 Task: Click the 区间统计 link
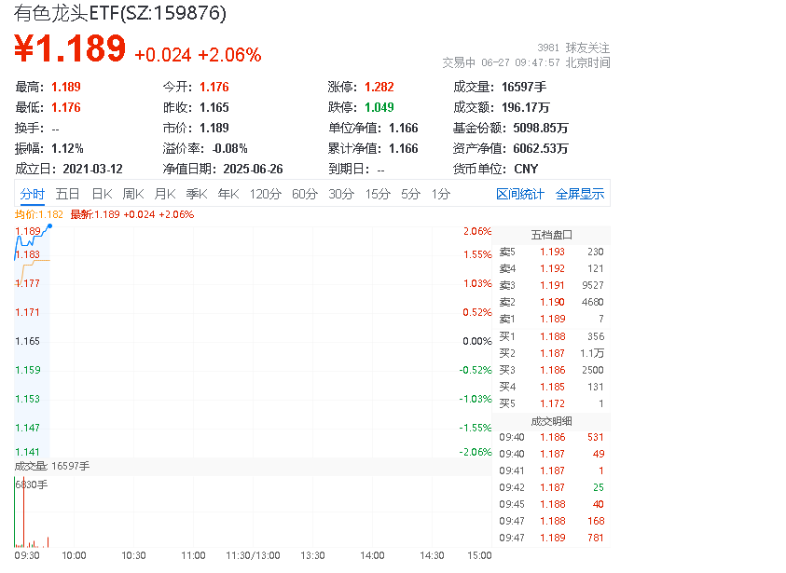pyautogui.click(x=520, y=194)
